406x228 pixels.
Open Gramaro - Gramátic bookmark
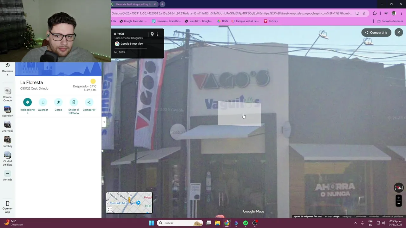click(x=166, y=21)
